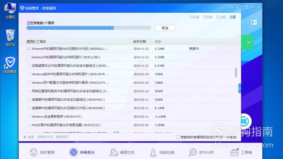Screen dimensions: 283x159
Task: Check the Windows用户配置文件 KB3021674 patch
Action: (x=28, y=83)
